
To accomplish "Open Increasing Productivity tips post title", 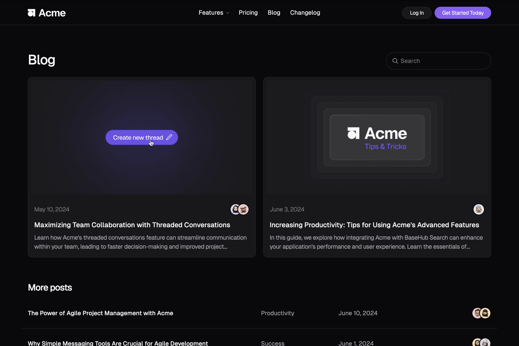I will tap(374, 225).
